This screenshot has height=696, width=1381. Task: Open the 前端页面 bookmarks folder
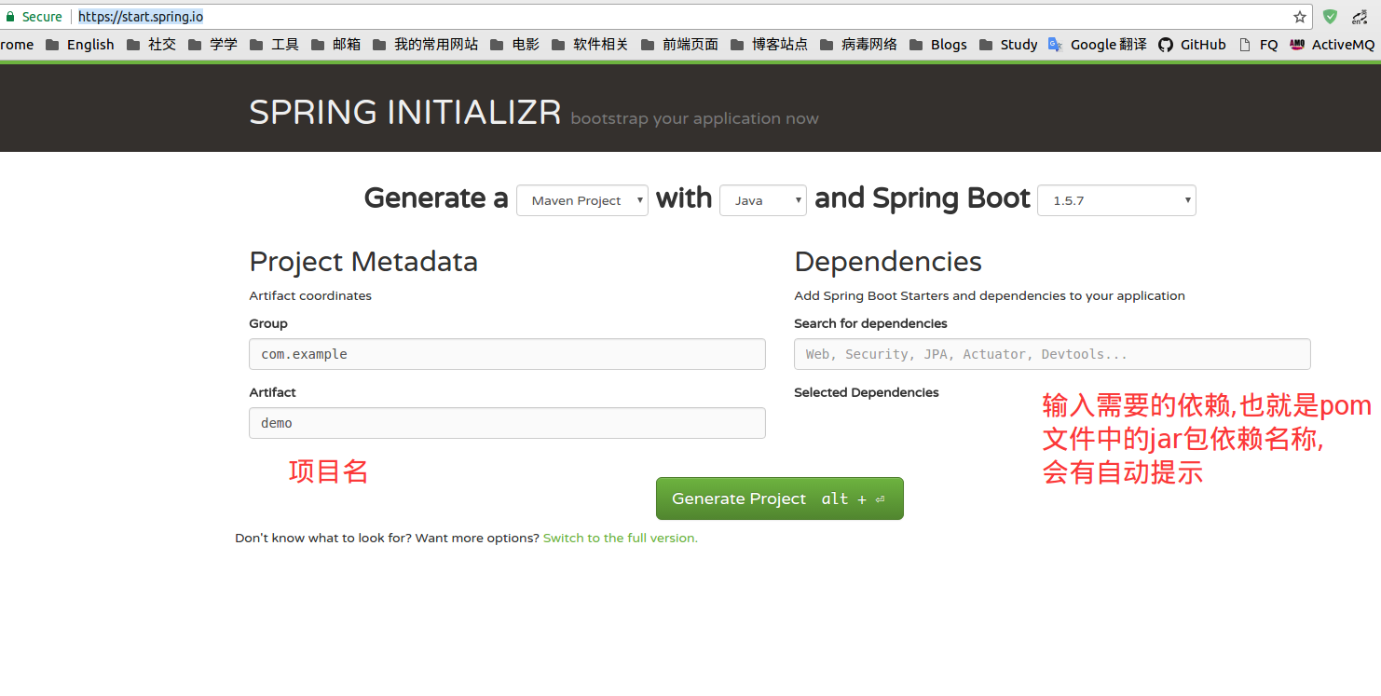tap(679, 45)
